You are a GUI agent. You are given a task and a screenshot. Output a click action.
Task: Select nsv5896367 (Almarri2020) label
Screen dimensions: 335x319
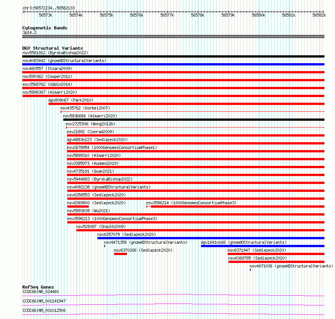(x=50, y=92)
